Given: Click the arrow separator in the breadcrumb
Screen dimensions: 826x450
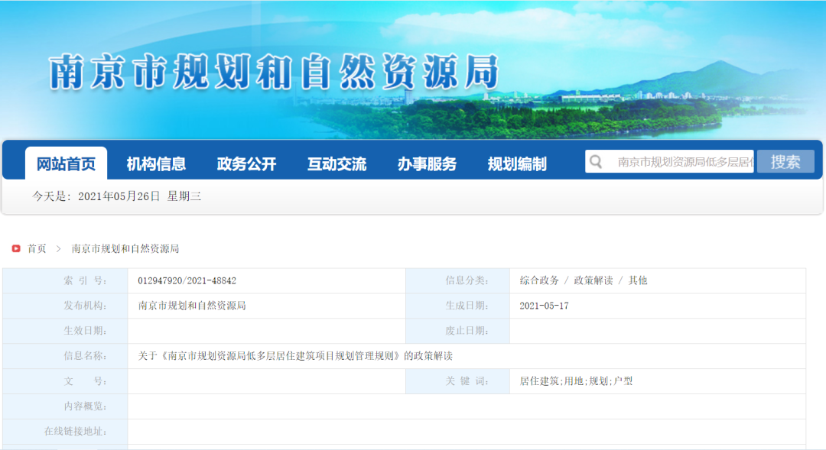Looking at the screenshot, I should point(59,248).
